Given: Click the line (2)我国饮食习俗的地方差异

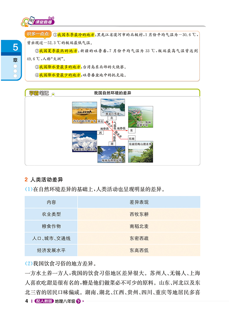Looking at the screenshot, I should tap(61, 263).
